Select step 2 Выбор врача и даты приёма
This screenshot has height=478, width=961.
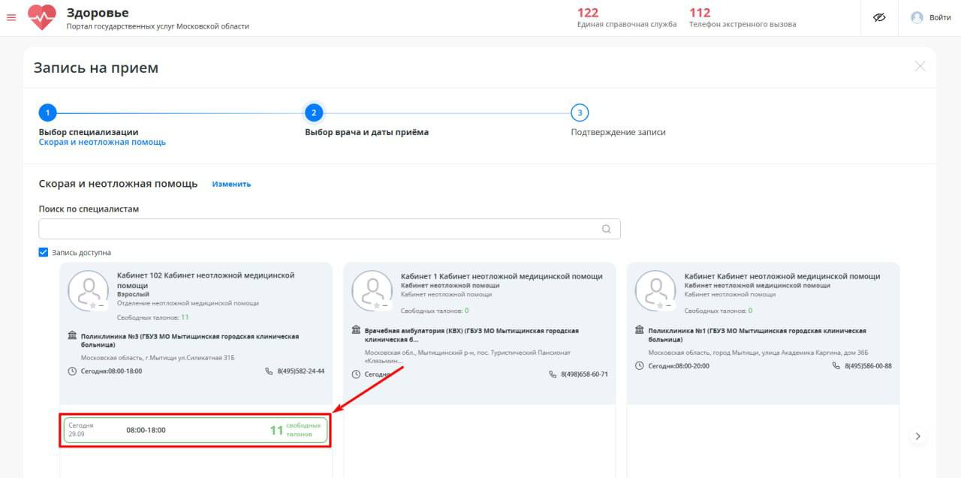[314, 113]
